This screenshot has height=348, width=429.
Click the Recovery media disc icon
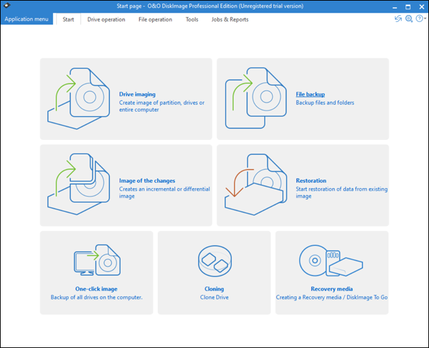point(331,260)
